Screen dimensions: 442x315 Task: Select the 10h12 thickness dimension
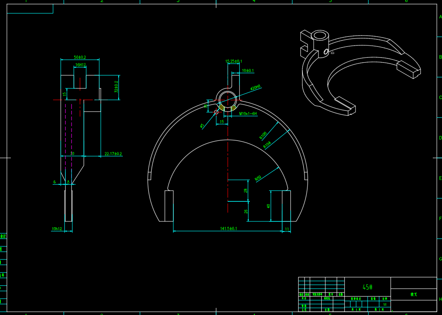click(x=57, y=229)
